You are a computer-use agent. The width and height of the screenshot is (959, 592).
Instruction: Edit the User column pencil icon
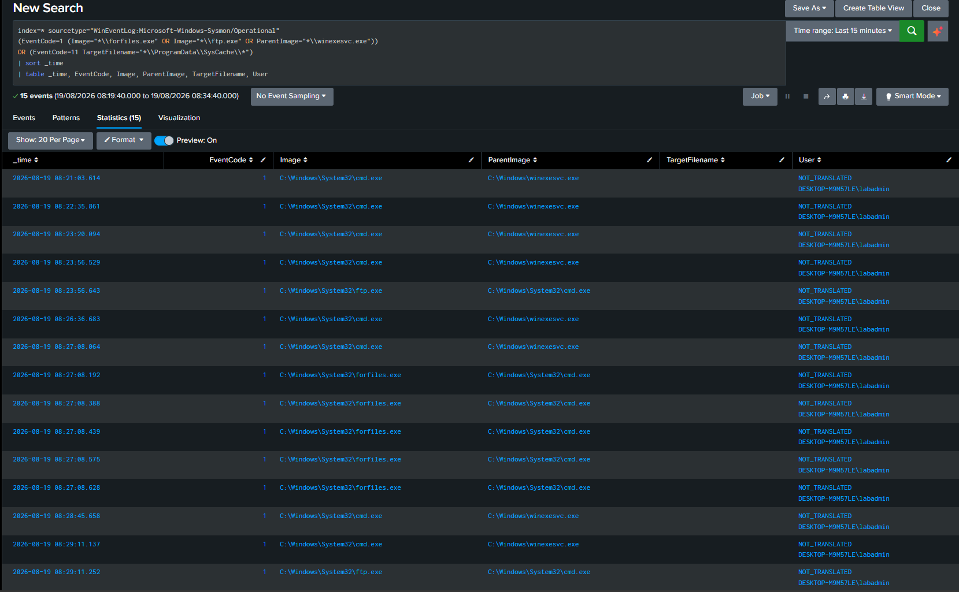(x=949, y=160)
